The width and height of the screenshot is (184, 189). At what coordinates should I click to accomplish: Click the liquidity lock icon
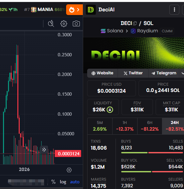tap(110, 110)
